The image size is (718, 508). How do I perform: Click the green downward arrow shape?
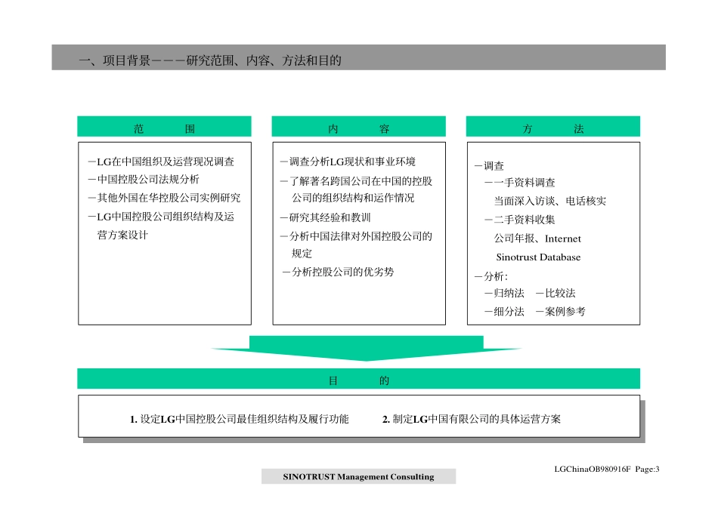(366, 349)
